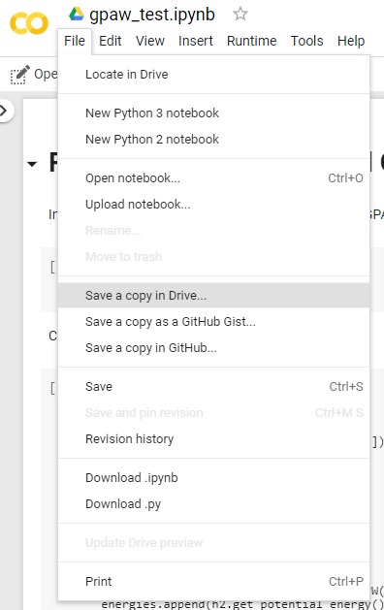Collapse the section heading triangle
The width and height of the screenshot is (384, 610).
pyautogui.click(x=32, y=164)
